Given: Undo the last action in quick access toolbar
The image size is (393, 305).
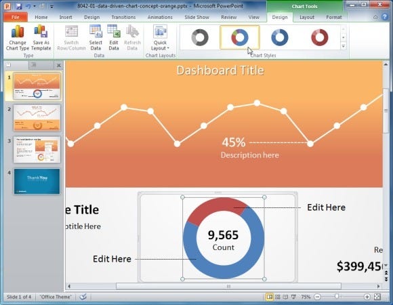Looking at the screenshot, I should click(x=28, y=6).
